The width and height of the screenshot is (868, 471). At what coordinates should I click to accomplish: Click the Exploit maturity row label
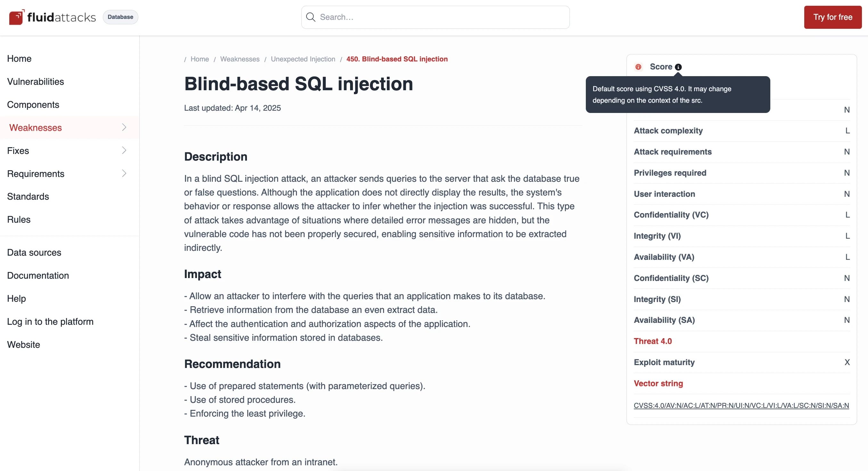pyautogui.click(x=664, y=362)
